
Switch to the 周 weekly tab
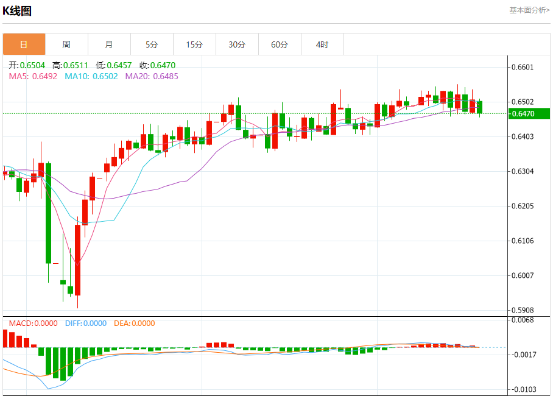(66, 44)
